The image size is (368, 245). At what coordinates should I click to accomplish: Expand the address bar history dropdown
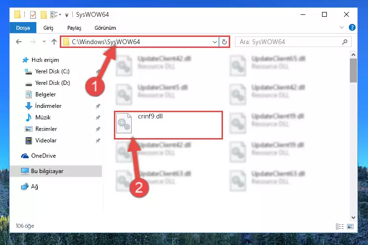coord(215,42)
